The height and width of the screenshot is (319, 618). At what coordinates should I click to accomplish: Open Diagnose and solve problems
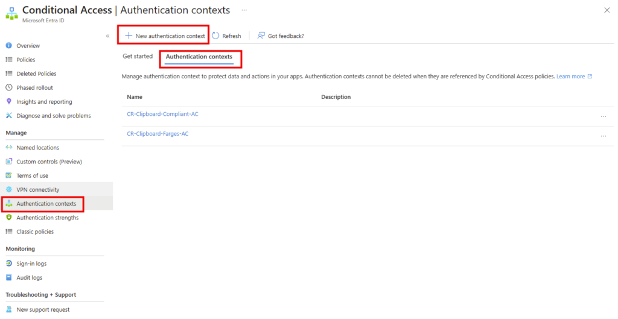point(54,115)
